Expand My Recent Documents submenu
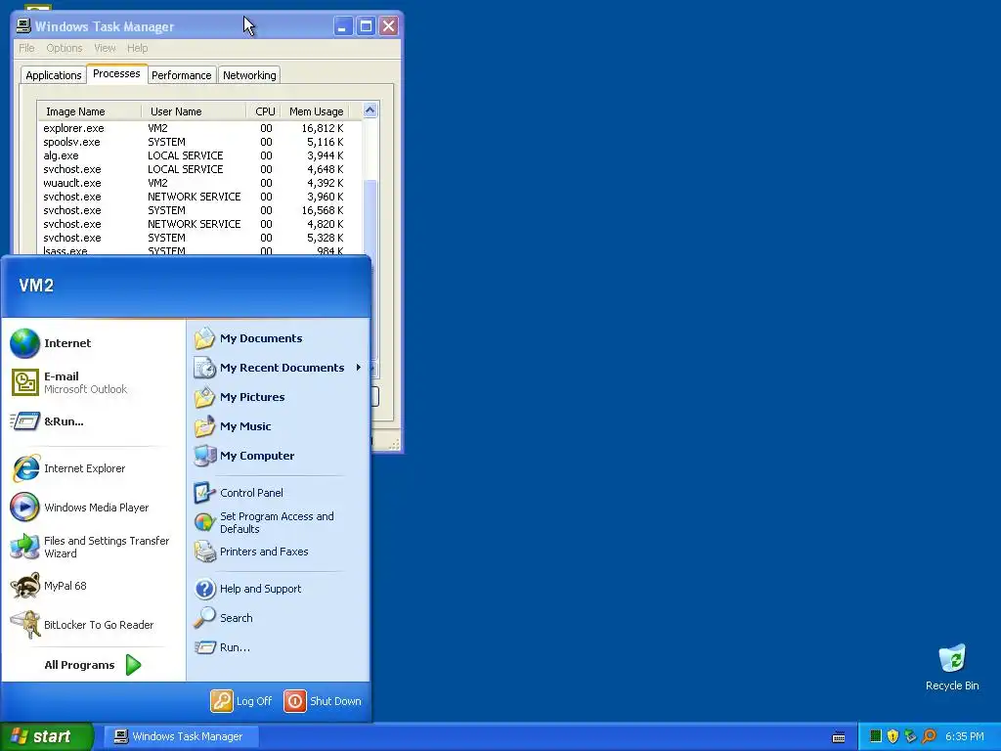The image size is (1001, 751). click(278, 368)
